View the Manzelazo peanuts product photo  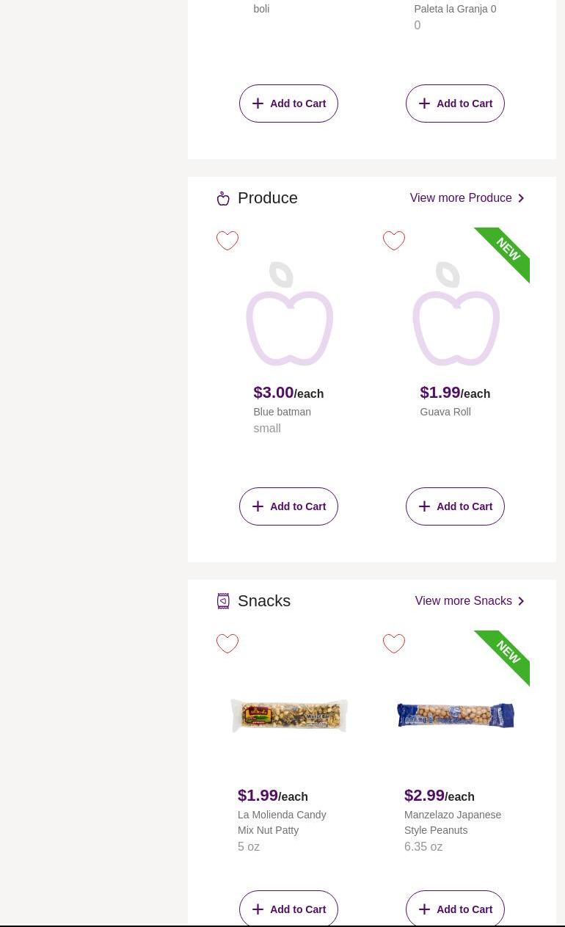[x=456, y=716]
